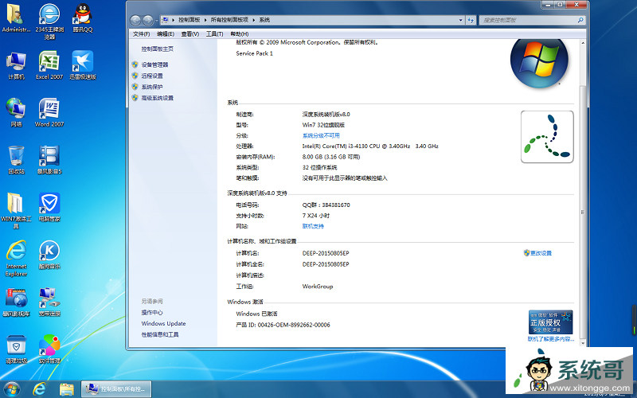Click the 系统分级不可用 rating link
Viewport: 637px width, 398px height.
point(321,135)
